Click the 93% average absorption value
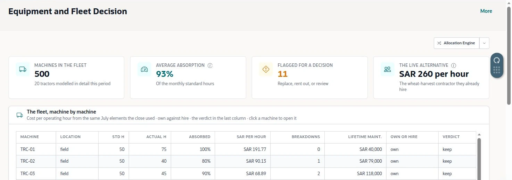Viewport: 512px width, 180px height. point(165,74)
